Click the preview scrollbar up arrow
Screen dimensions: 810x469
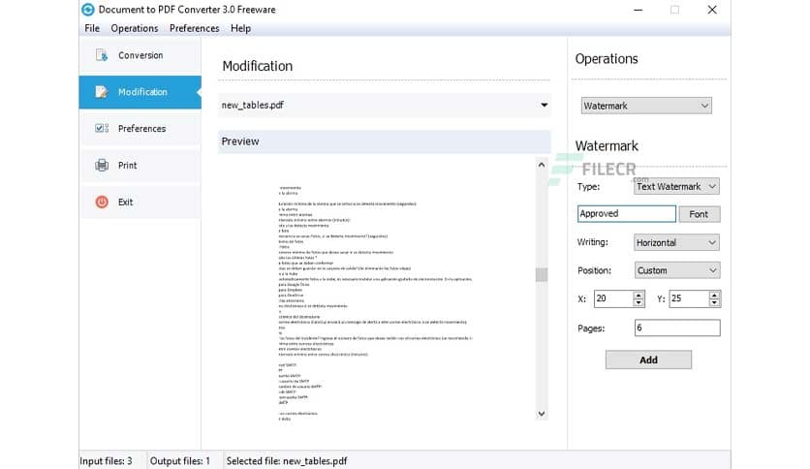[x=542, y=165]
